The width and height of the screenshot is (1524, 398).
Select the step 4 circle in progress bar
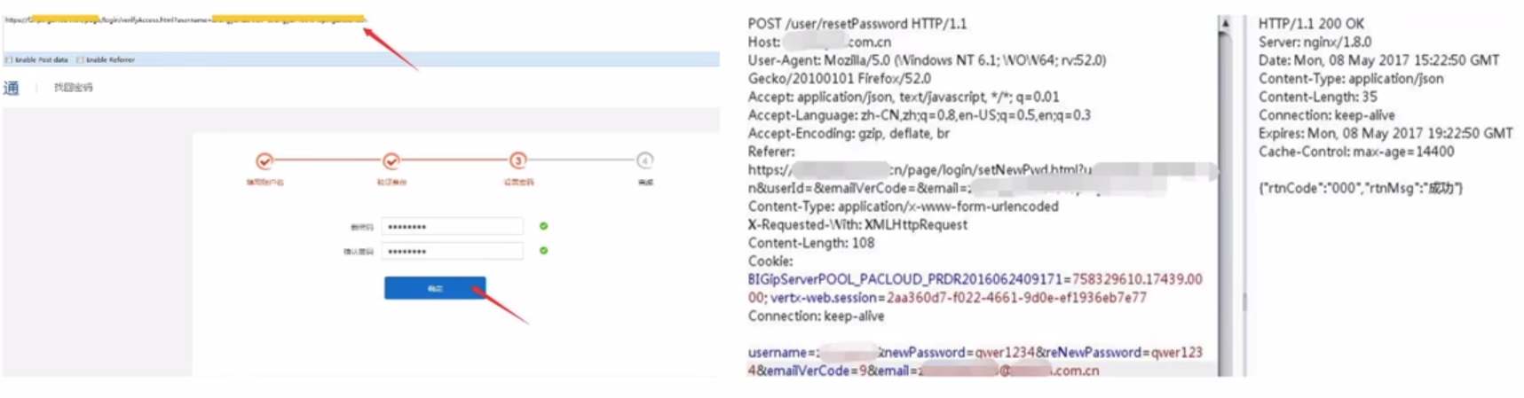(645, 160)
